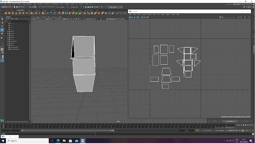Viewport: 255px width, 144px height.
Task: Switch to single-pane viewport layout
Action: [x=2, y=49]
